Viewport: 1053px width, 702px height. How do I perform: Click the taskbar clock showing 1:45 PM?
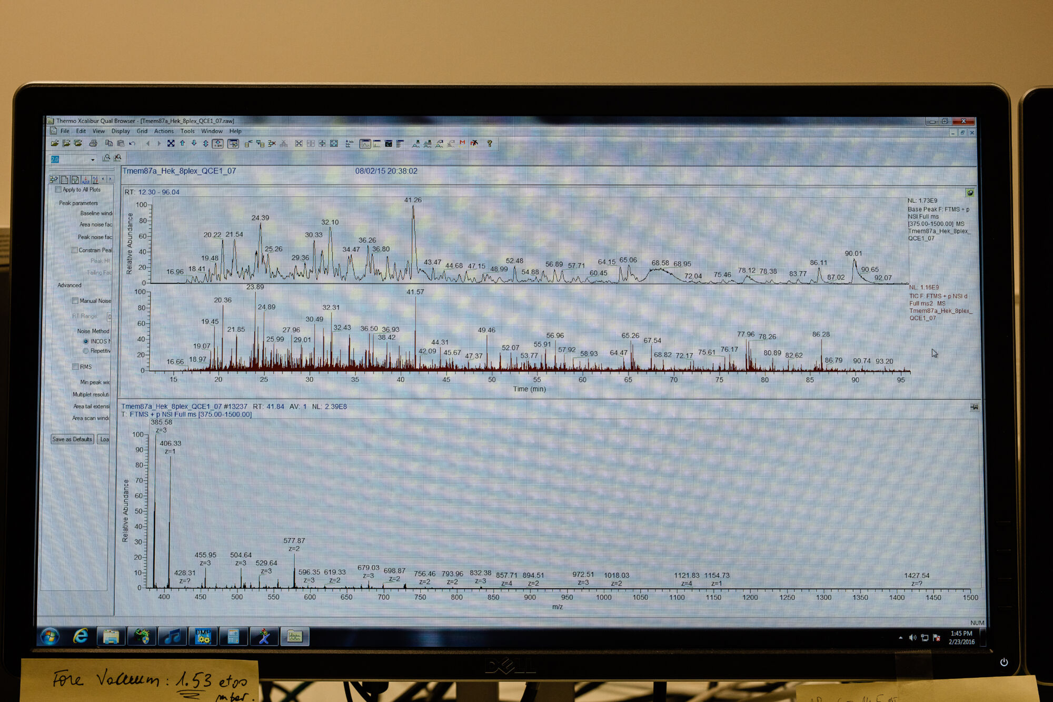pos(961,638)
